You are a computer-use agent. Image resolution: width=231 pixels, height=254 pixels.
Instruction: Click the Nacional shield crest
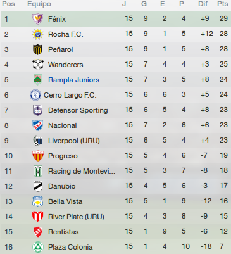(38, 125)
